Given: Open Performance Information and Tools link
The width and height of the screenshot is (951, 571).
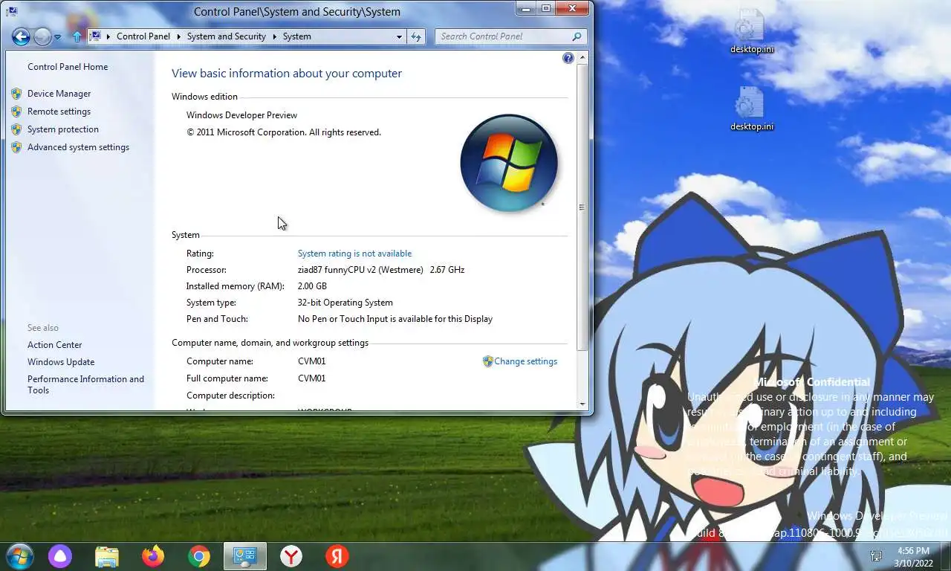Looking at the screenshot, I should (86, 384).
